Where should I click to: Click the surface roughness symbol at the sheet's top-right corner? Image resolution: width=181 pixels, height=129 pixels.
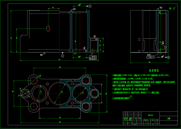click(x=175, y=8)
